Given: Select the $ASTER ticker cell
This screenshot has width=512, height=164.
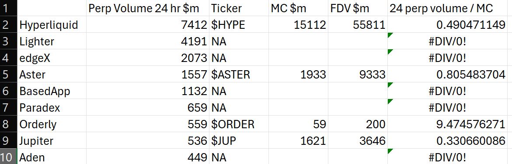Looking at the screenshot, I should click(x=239, y=74).
